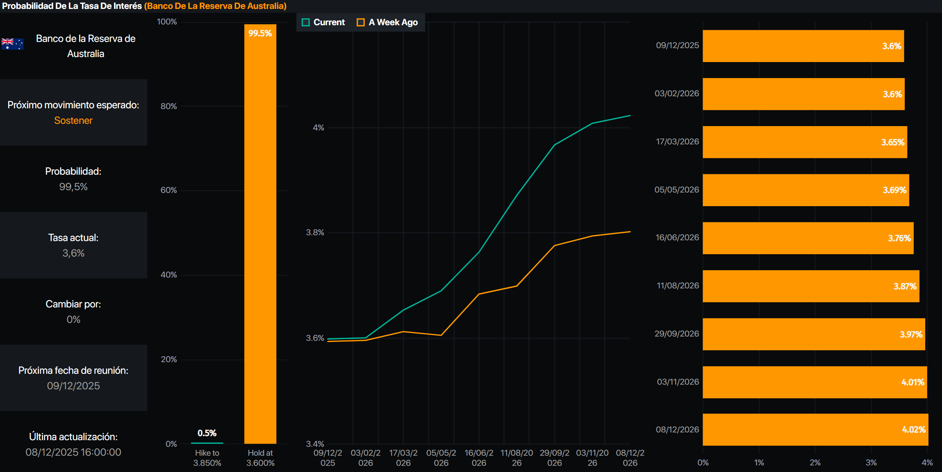Screen dimensions: 942x472
Task: Click the 17/03/2026 bar showing 3.65%
Action: (804, 142)
